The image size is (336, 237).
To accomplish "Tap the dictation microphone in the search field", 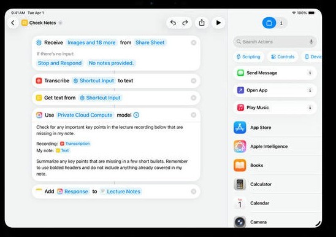I will [311, 42].
